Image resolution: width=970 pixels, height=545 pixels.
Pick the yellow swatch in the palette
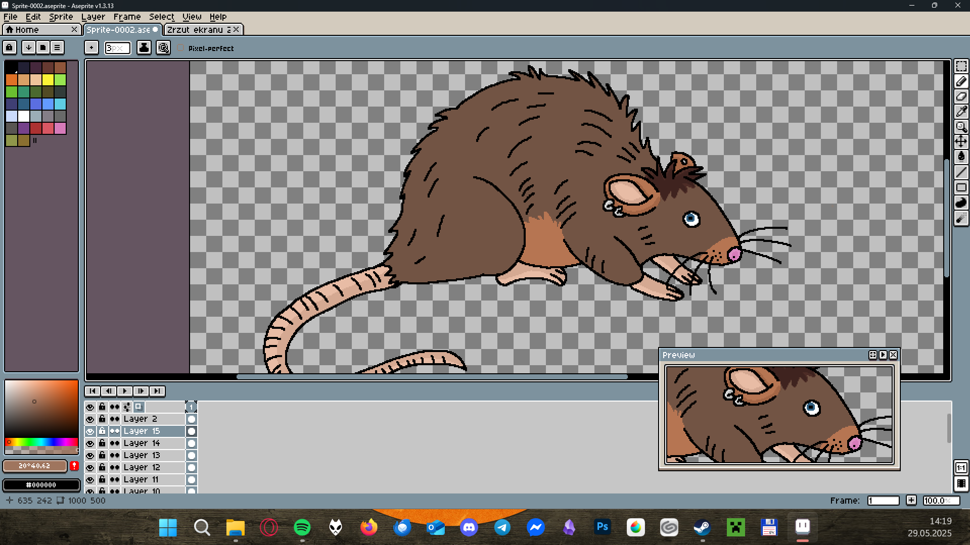point(48,80)
